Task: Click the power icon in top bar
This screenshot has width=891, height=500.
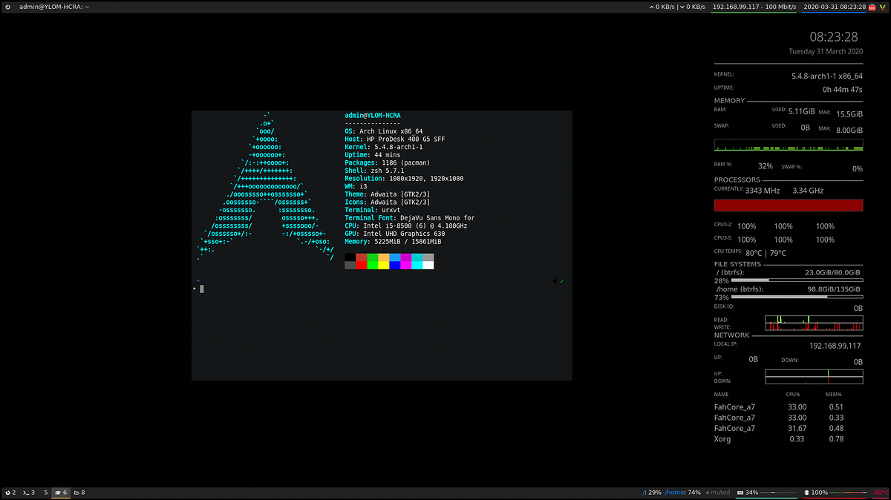Action: coord(7,7)
